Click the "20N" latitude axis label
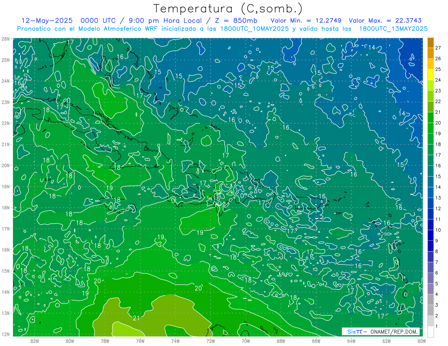Screen dimensions: 448x346 coord(5,165)
